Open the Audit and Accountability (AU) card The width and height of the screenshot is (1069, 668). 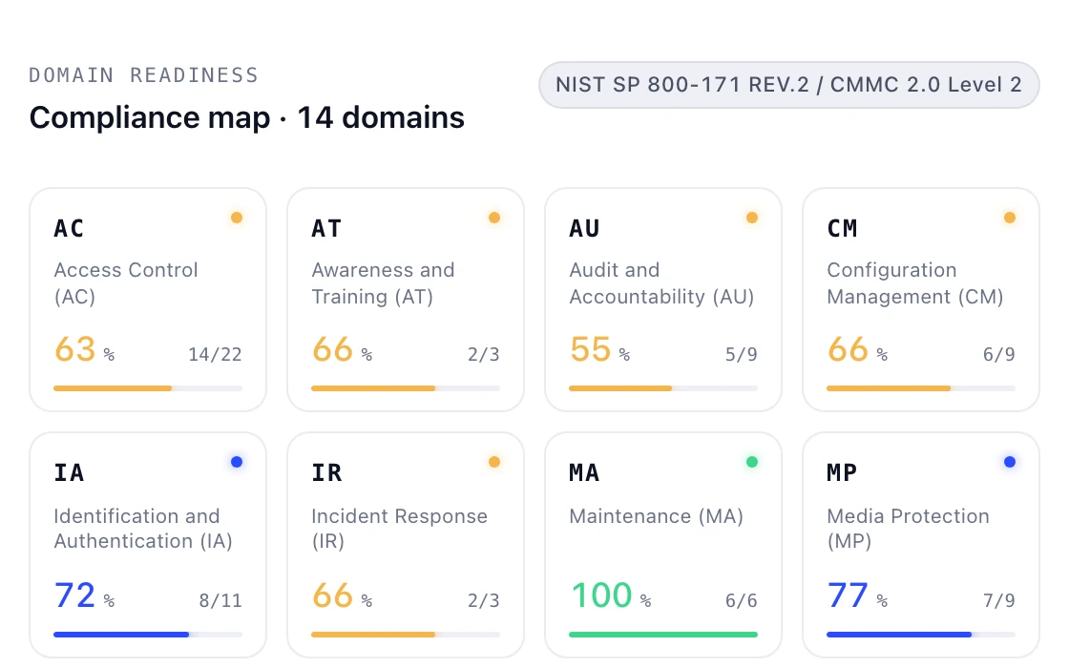[x=663, y=300]
